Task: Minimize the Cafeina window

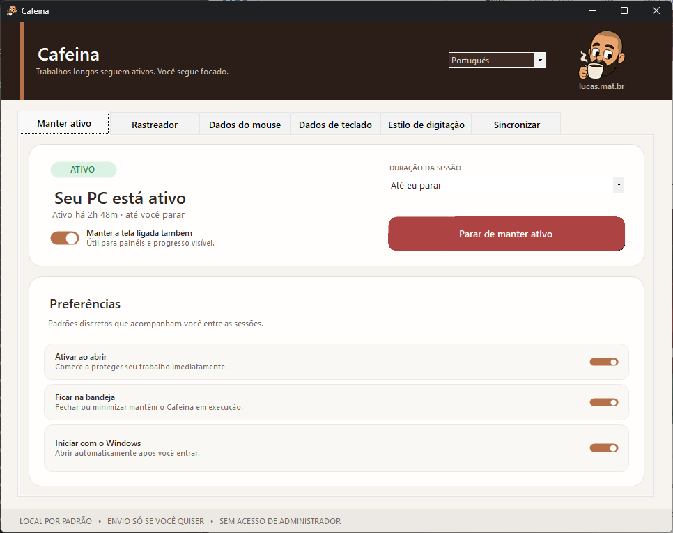Action: 593,10
